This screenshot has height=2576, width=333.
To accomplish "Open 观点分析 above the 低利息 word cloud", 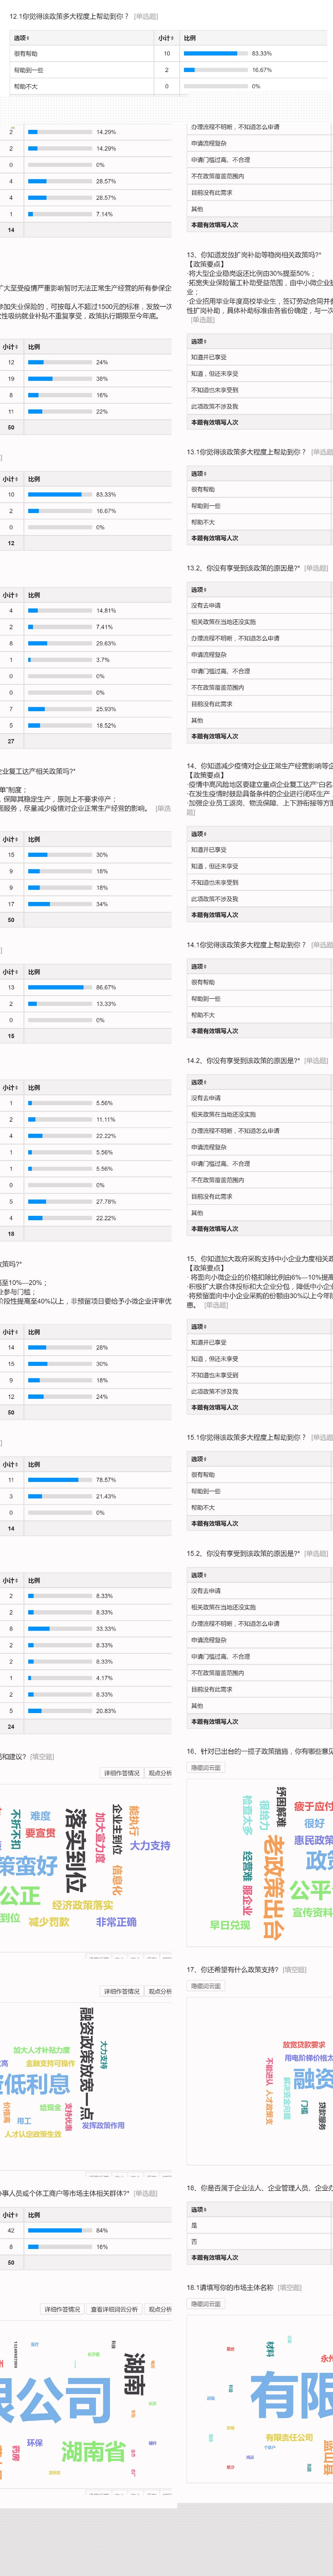I will pos(159,1991).
